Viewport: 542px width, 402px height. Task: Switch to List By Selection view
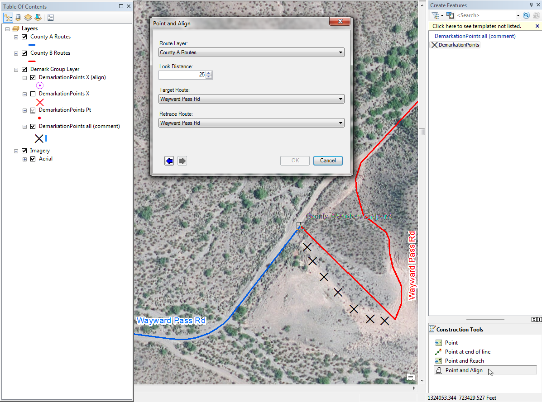tap(38, 18)
